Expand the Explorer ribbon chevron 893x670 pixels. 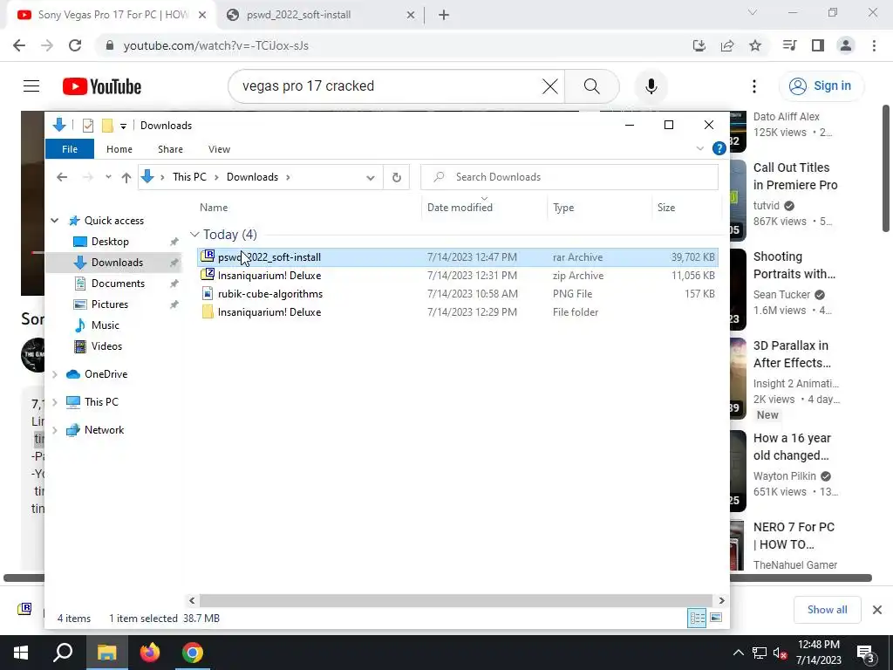700,148
